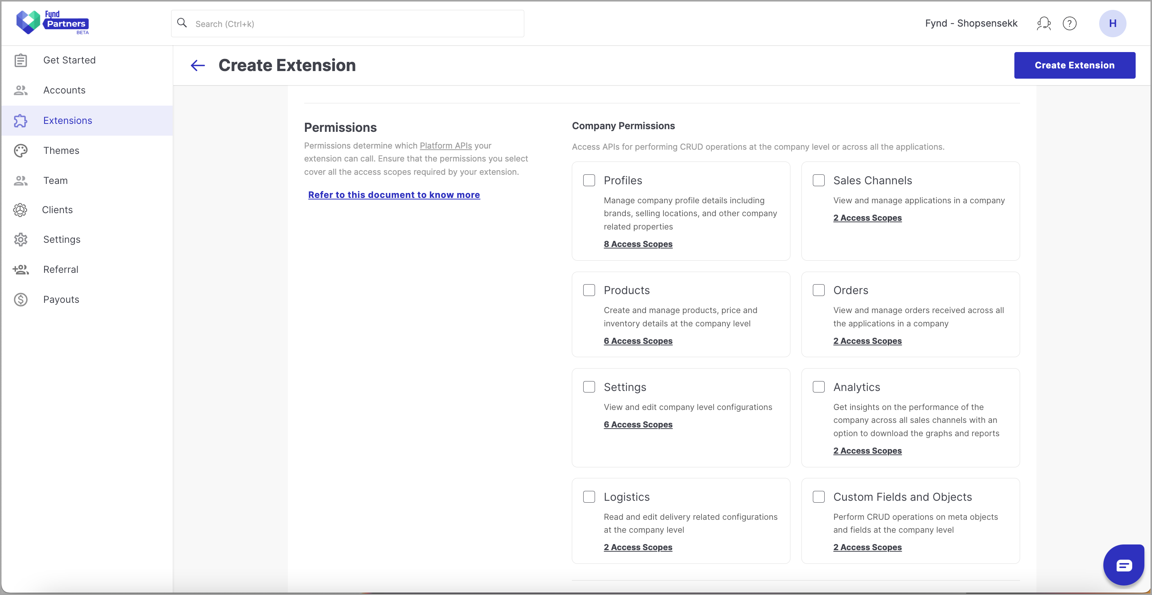This screenshot has width=1152, height=595.
Task: Expand 2 Access Scopes under Sales Channels
Action: point(867,218)
